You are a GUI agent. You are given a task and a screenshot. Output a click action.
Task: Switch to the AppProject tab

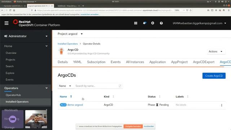click(179, 62)
